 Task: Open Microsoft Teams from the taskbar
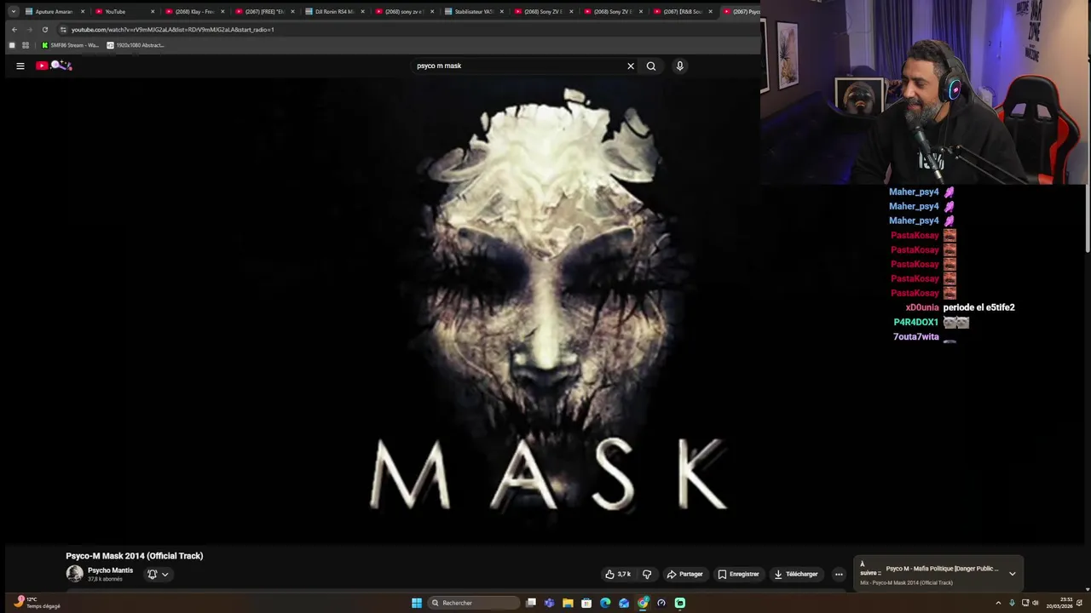pyautogui.click(x=549, y=603)
